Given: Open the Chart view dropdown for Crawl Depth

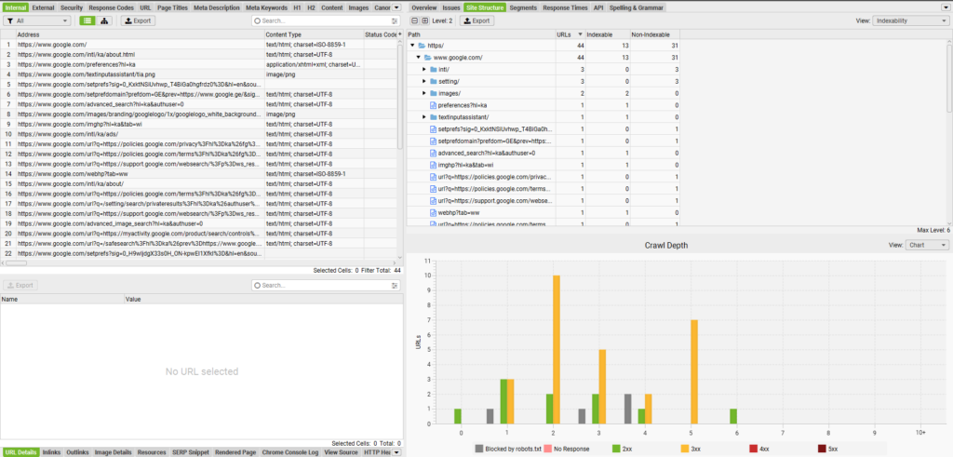Looking at the screenshot, I should click(x=926, y=245).
